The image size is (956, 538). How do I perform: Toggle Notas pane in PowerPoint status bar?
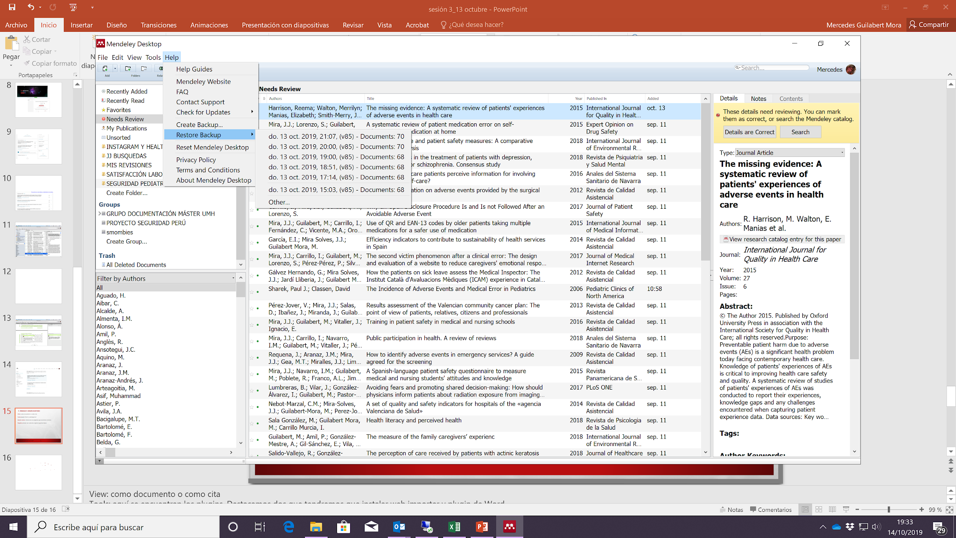point(731,510)
